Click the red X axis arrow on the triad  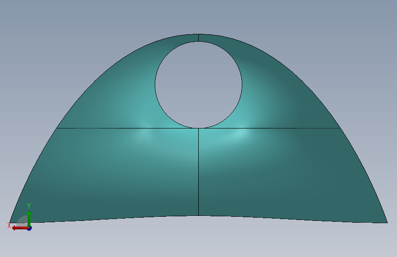(20, 228)
